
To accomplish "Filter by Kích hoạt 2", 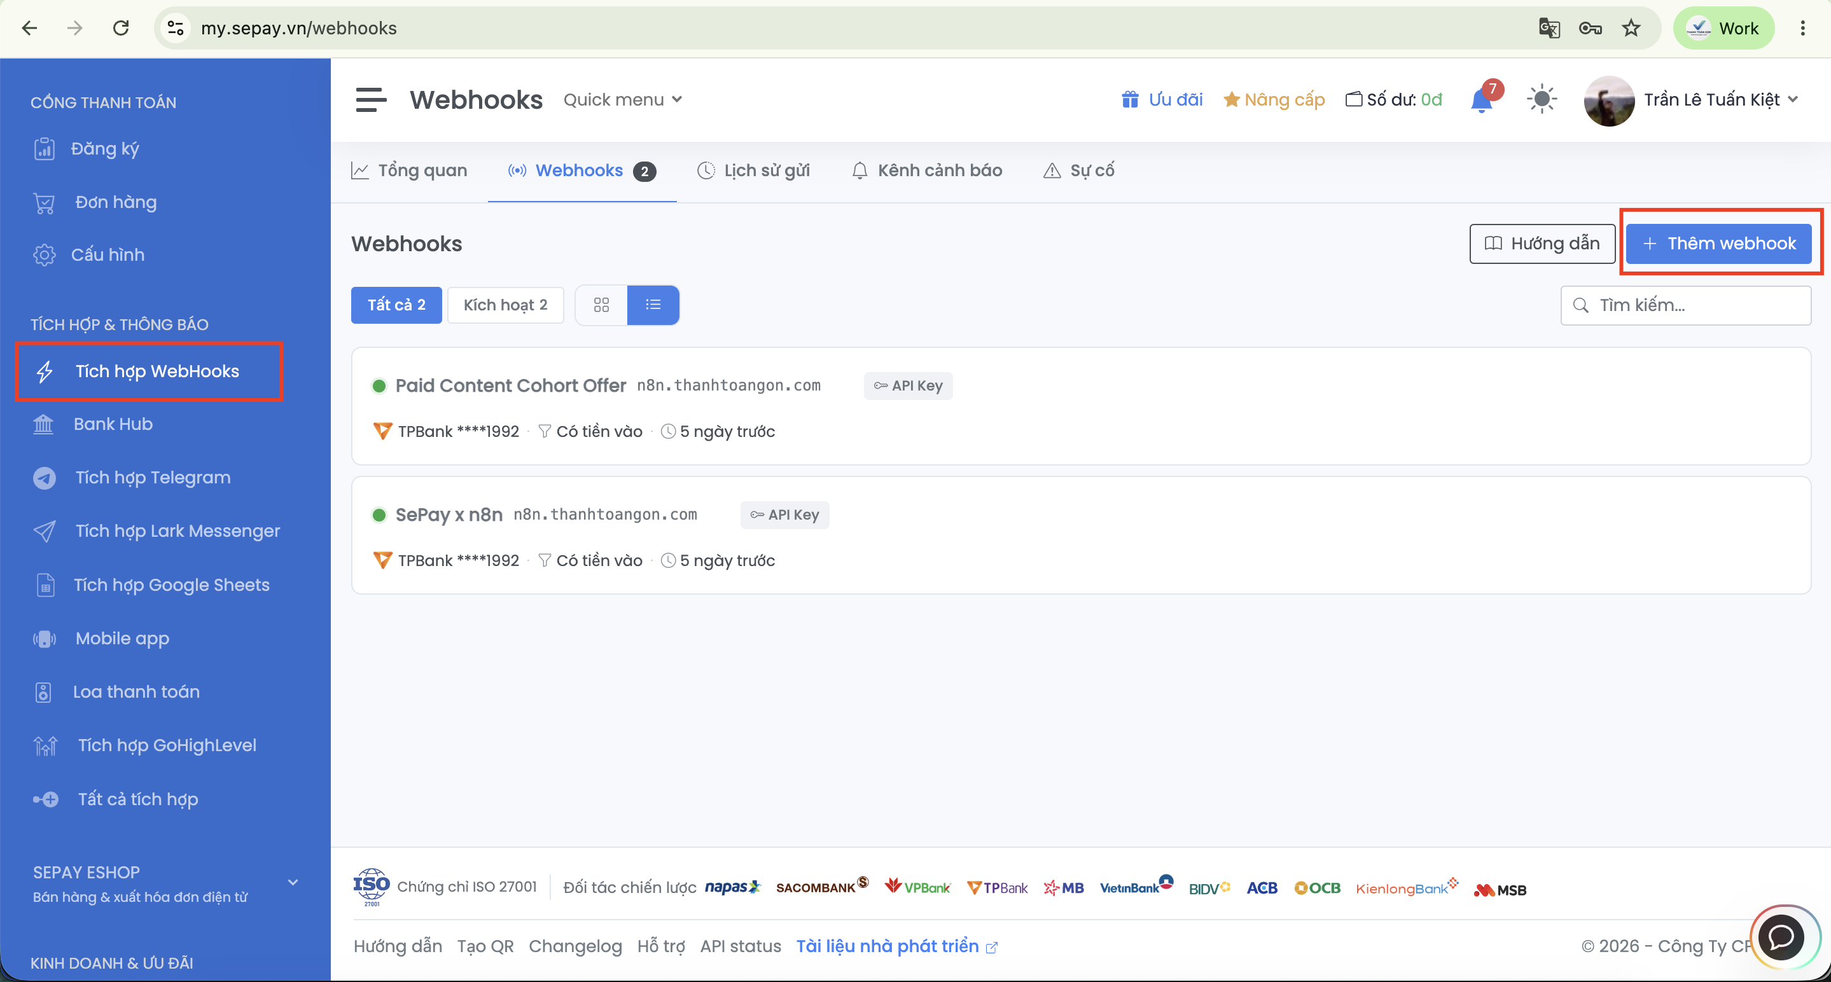I will point(505,305).
